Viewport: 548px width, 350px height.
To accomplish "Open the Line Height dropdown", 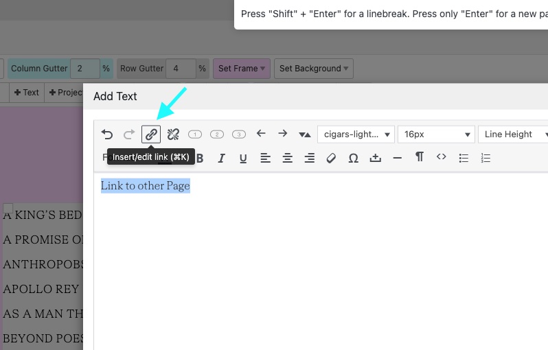I will (514, 135).
